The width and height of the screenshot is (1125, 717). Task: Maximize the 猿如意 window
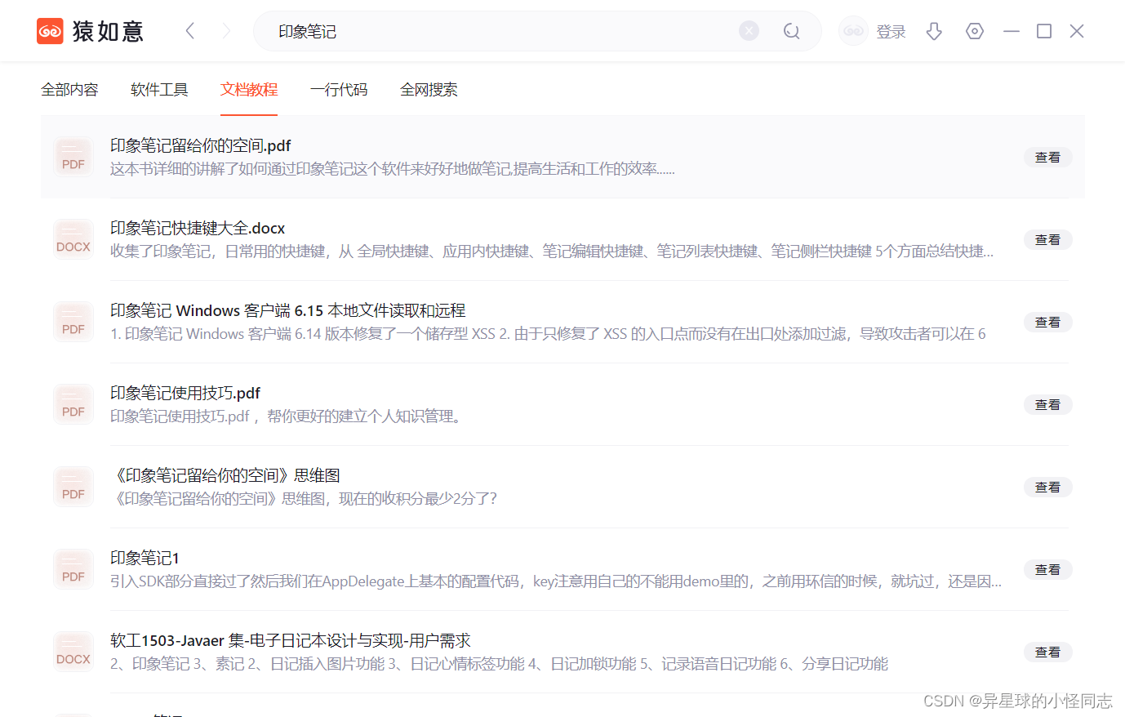pyautogui.click(x=1044, y=31)
